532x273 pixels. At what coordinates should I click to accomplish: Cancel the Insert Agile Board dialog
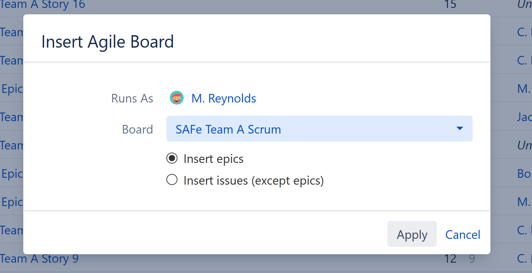tap(463, 234)
